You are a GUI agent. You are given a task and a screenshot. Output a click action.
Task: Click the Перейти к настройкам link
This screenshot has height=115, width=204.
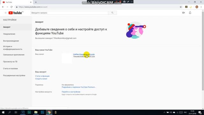pyautogui.click(x=71, y=92)
